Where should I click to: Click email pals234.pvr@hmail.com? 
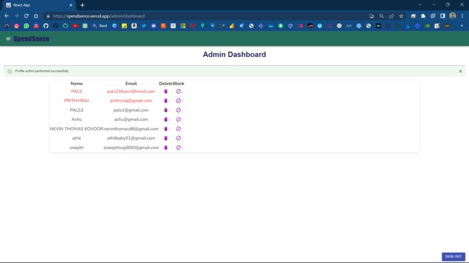pyautogui.click(x=131, y=91)
